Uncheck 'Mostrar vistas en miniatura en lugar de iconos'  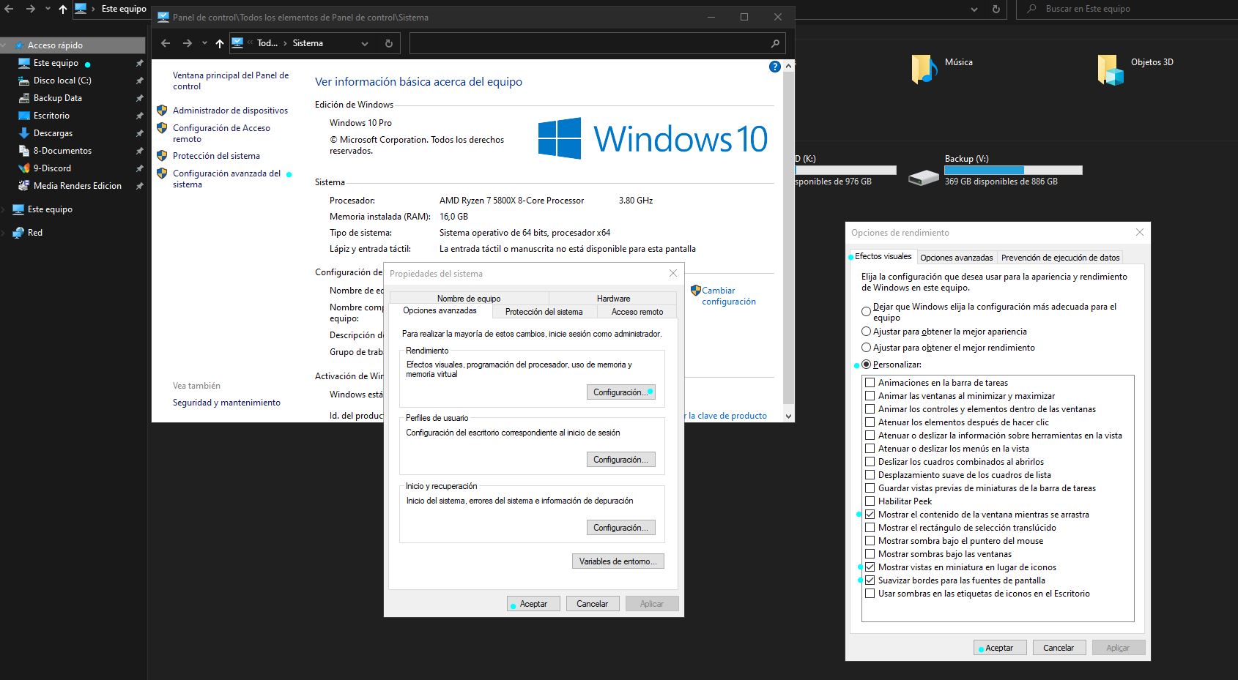point(870,567)
